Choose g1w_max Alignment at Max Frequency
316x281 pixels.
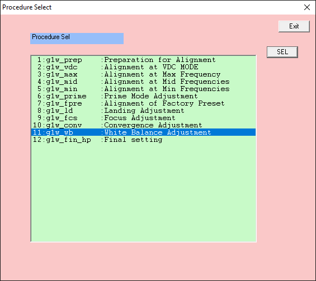tap(143, 74)
